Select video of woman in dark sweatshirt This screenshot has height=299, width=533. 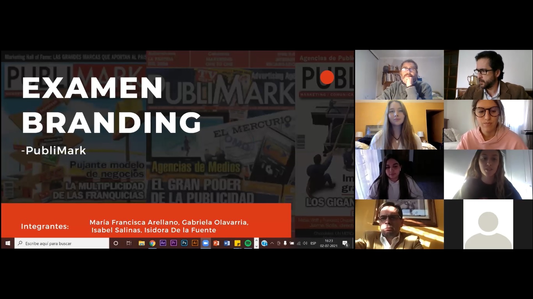(488, 174)
